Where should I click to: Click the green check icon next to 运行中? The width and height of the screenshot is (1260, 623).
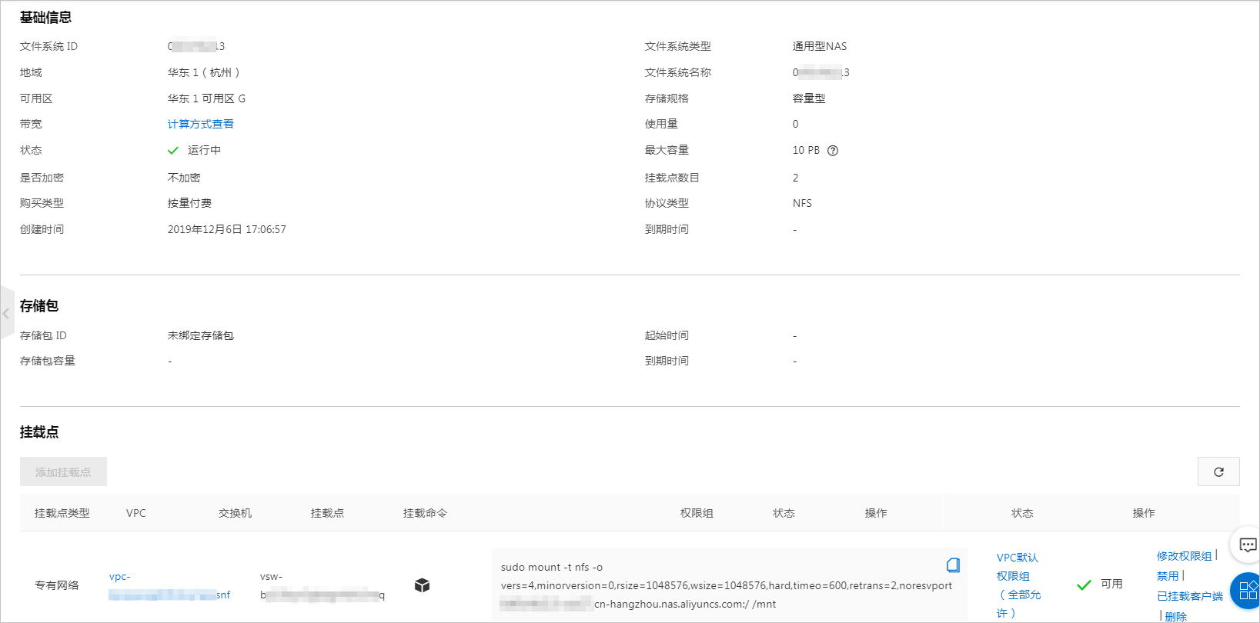pyautogui.click(x=173, y=151)
